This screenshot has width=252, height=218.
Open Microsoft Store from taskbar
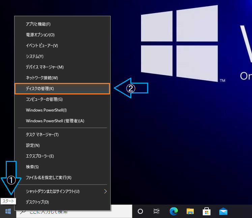207,211
